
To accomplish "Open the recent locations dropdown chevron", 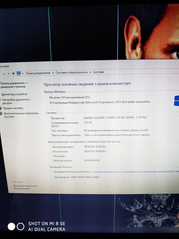I will point(9,74).
